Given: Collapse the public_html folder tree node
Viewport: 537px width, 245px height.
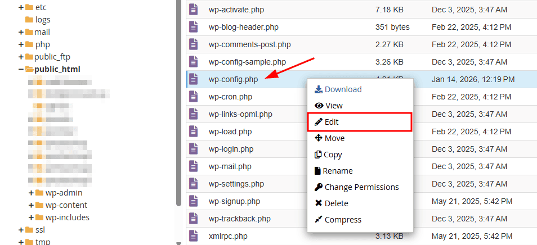Looking at the screenshot, I should coord(21,69).
